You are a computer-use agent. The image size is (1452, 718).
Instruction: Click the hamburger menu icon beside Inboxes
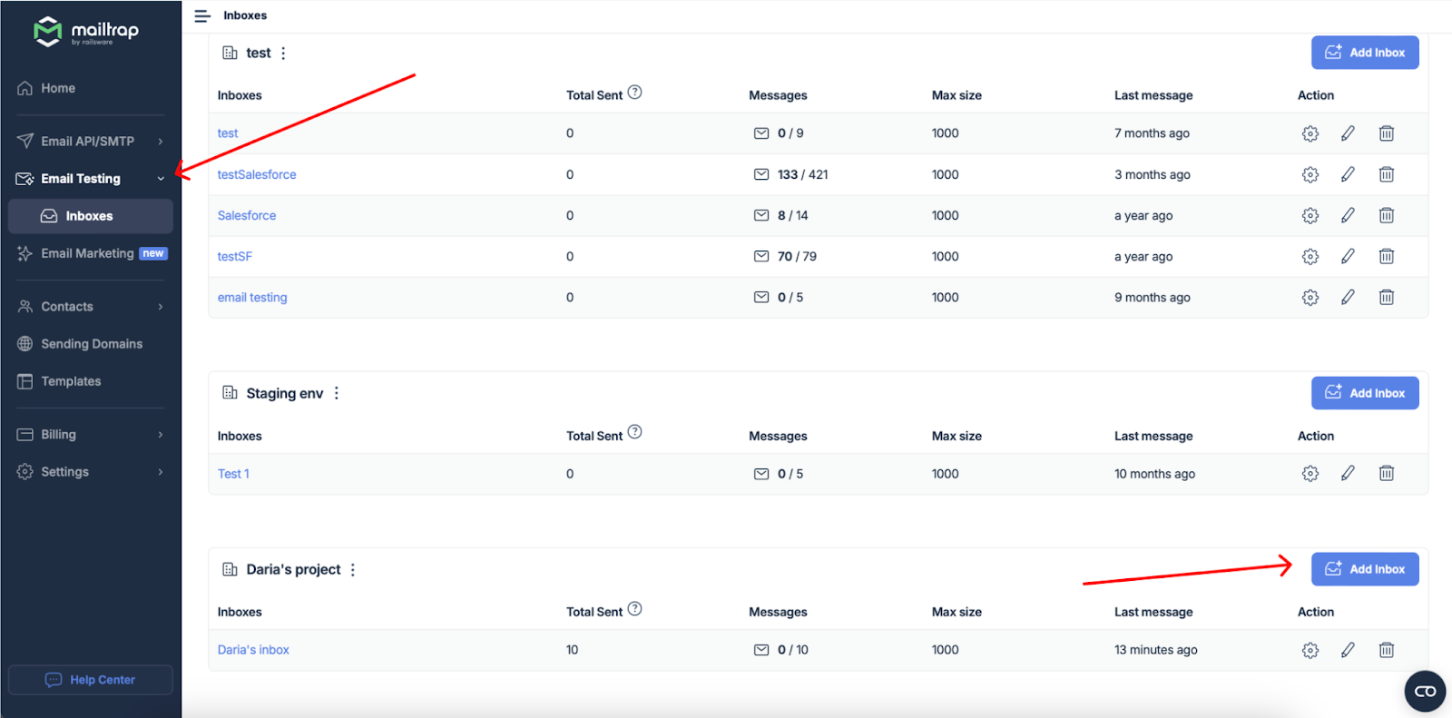click(x=202, y=15)
